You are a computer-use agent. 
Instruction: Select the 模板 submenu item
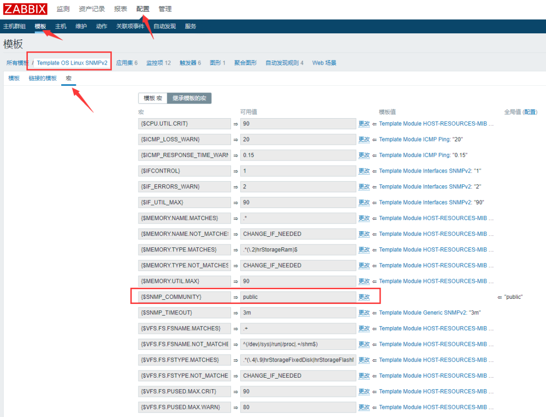coord(40,26)
